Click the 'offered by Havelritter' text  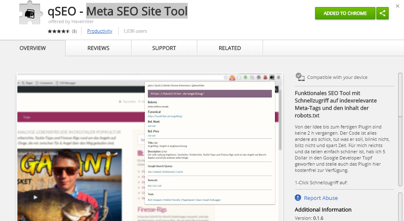click(71, 21)
